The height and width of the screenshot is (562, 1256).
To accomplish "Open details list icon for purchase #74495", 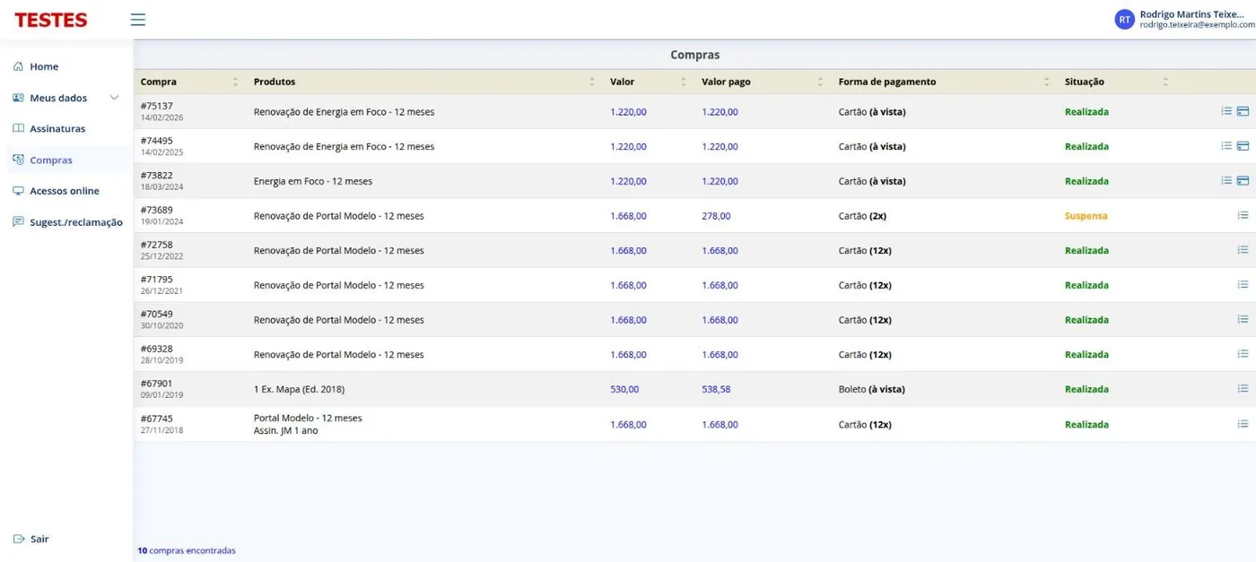I will 1226,146.
